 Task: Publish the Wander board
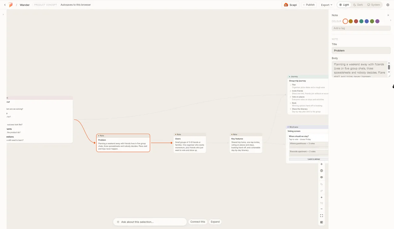pyautogui.click(x=309, y=5)
